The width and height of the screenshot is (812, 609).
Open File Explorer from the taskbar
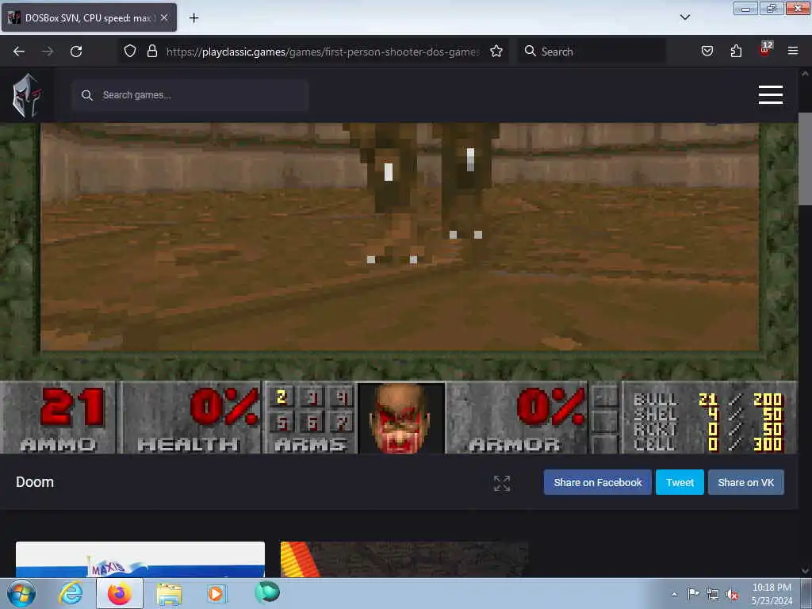pos(169,594)
